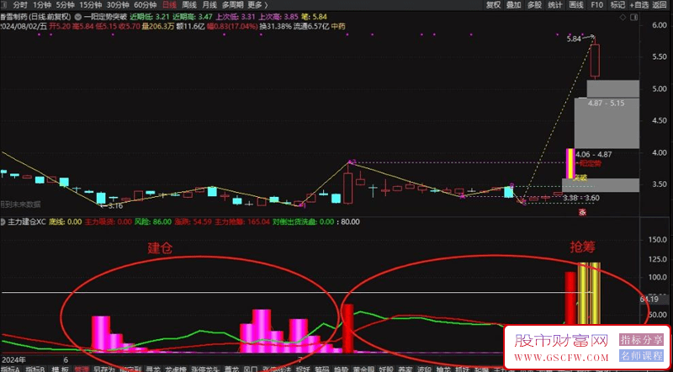This screenshot has height=372, width=673.
Task: Open the 多周期 multi-period view
Action: pos(232,5)
